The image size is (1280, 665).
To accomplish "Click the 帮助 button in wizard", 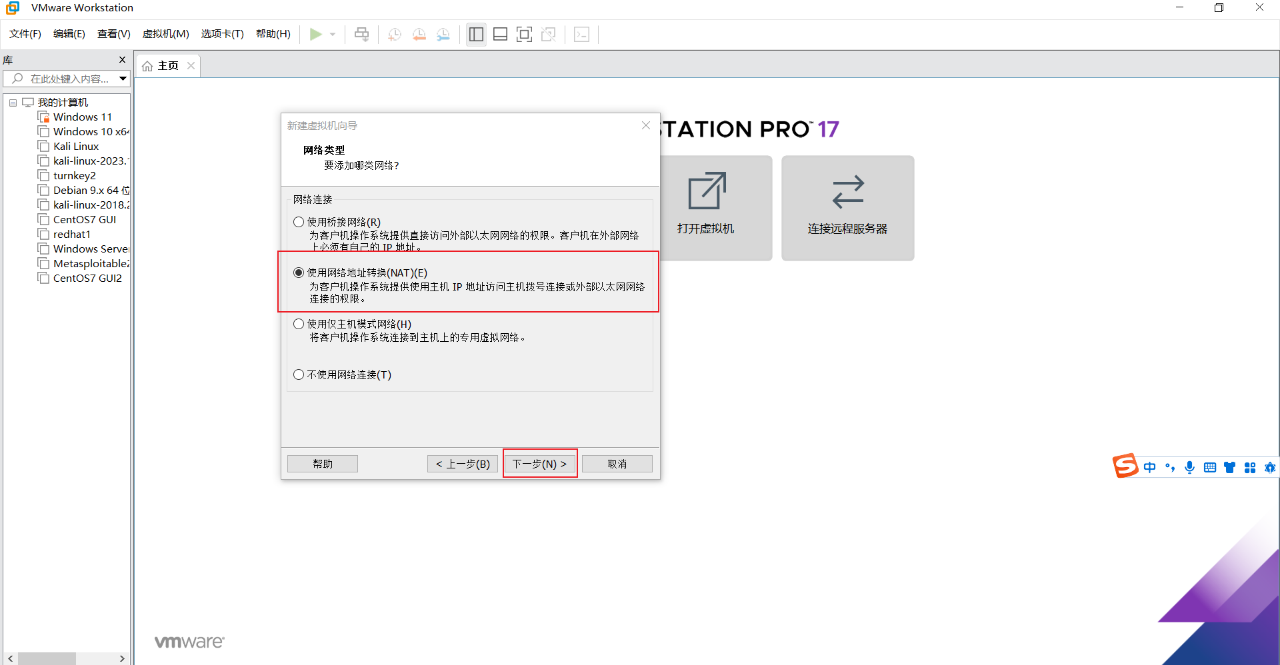I will point(323,464).
